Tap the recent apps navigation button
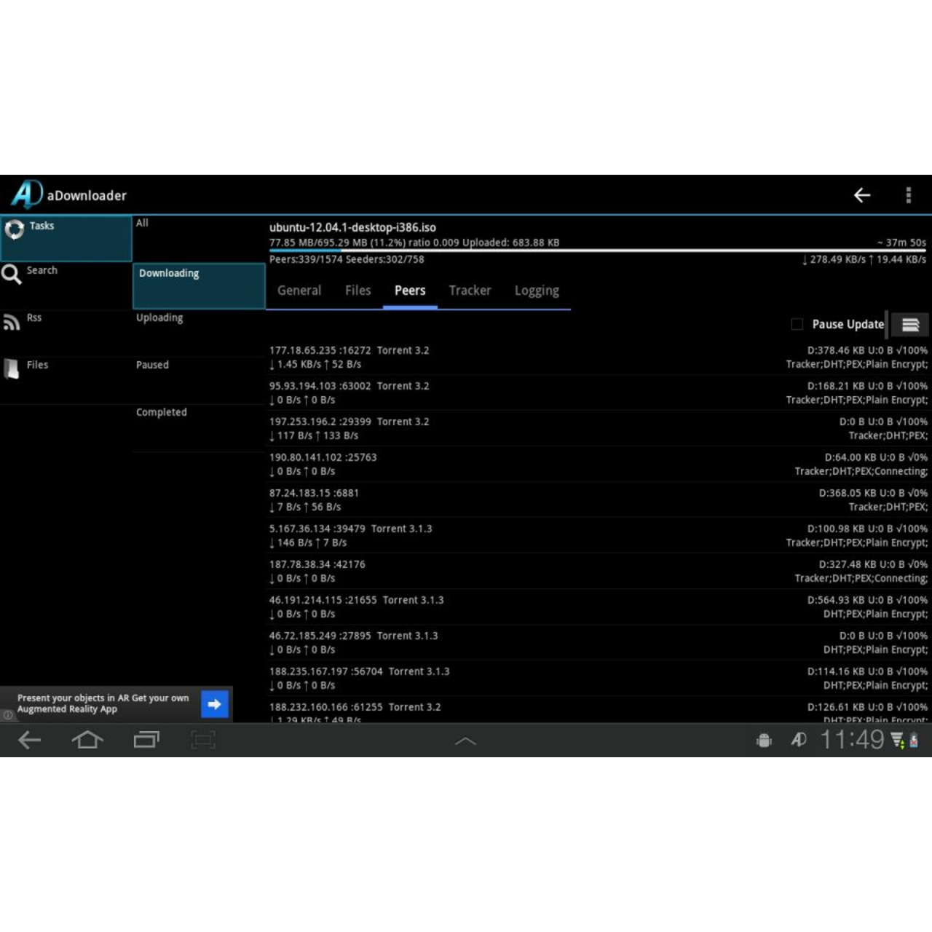 (x=146, y=740)
